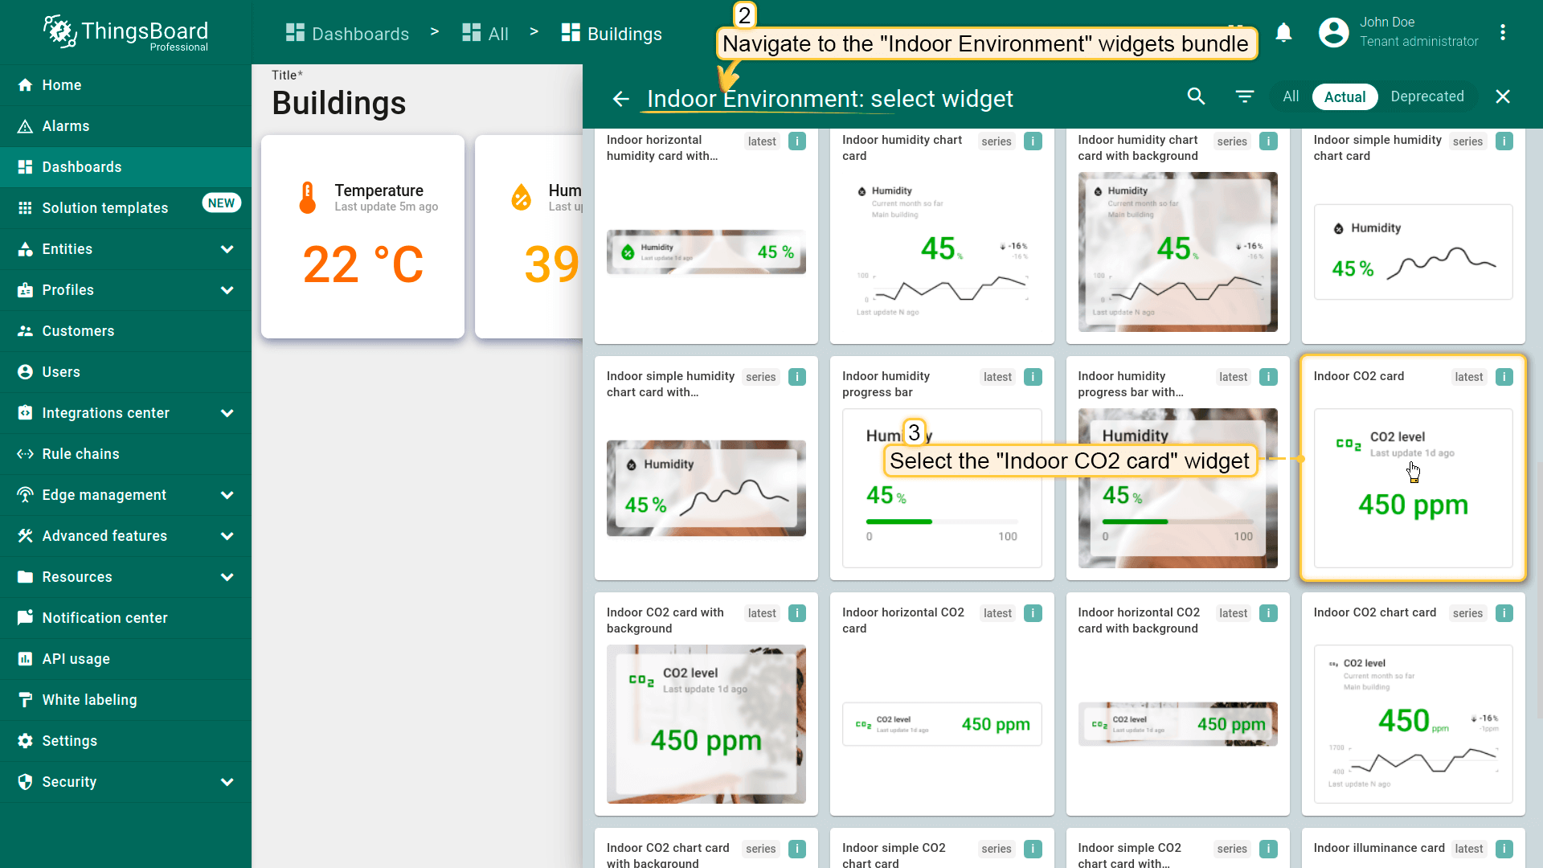Expand the Entities menu
1543x868 pixels.
tap(227, 249)
